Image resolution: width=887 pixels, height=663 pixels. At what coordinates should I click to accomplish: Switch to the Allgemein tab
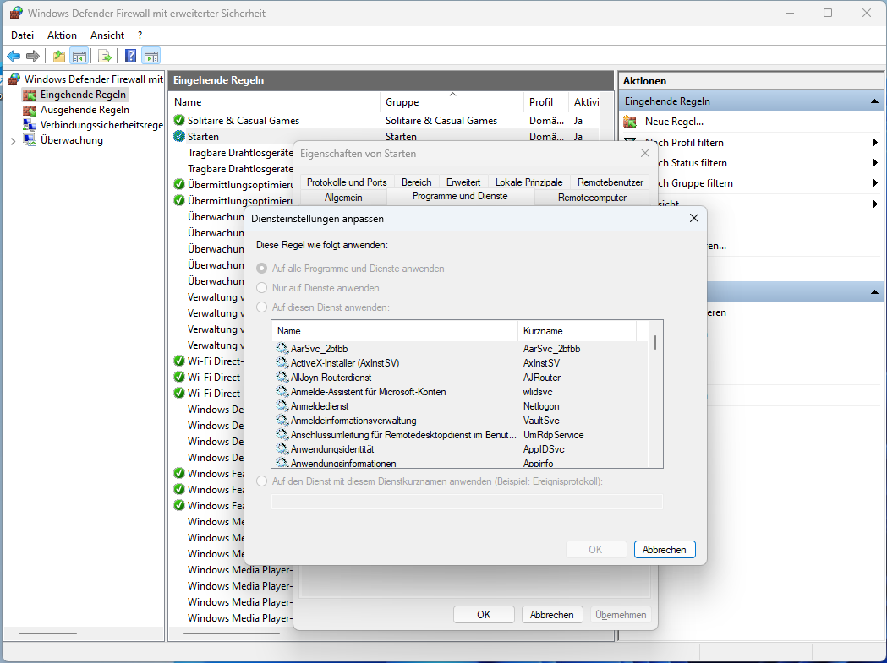[343, 198]
